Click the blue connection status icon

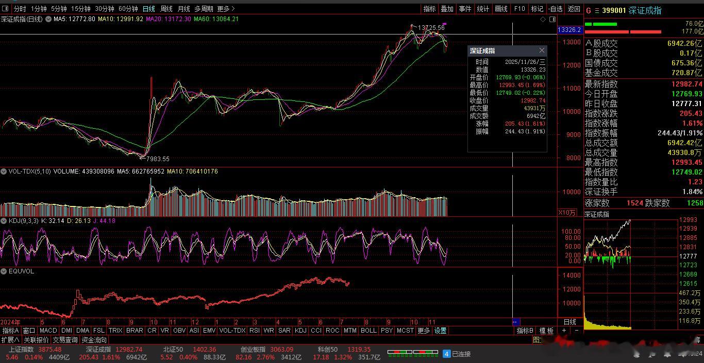447,354
